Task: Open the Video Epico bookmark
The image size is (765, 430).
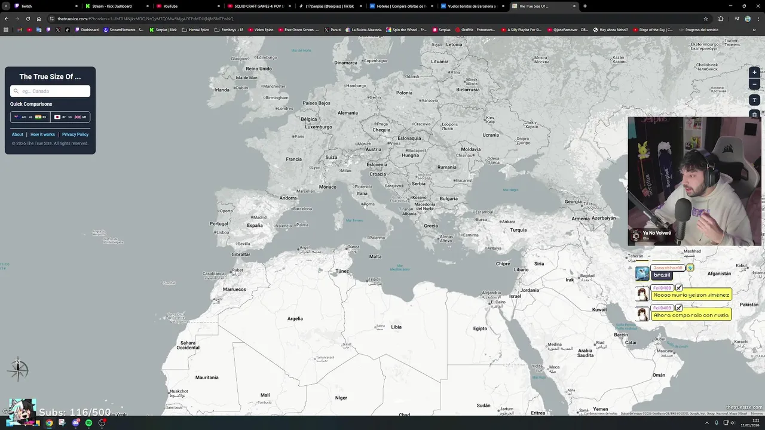Action: click(x=261, y=30)
